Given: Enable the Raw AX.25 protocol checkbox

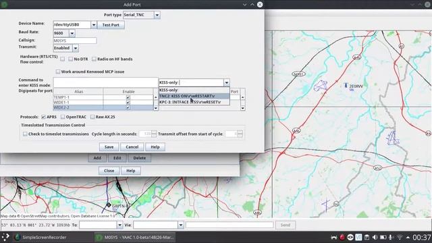Looking at the screenshot, I should tap(92, 117).
